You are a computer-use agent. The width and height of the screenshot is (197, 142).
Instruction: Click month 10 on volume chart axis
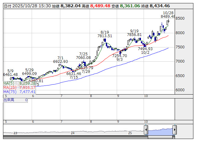(146, 122)
